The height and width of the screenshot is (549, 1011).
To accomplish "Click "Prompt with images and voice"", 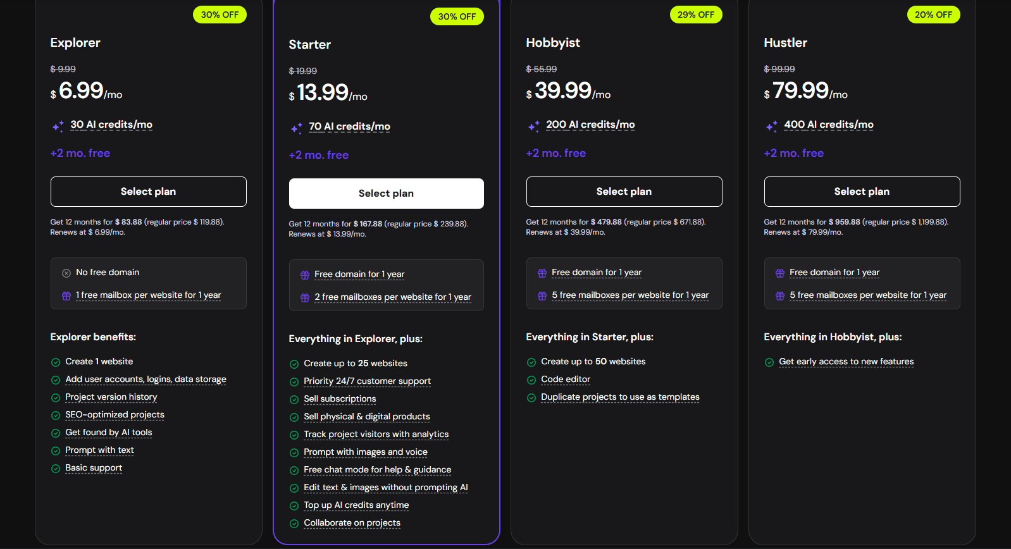I will click(x=366, y=452).
